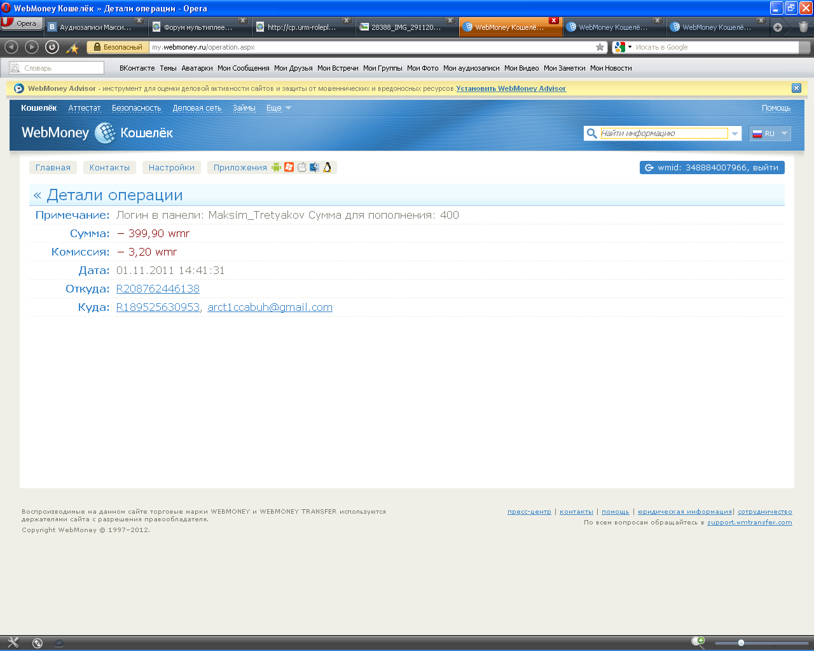The width and height of the screenshot is (814, 651).
Task: Open the search field dropdown arrow
Action: click(x=735, y=134)
